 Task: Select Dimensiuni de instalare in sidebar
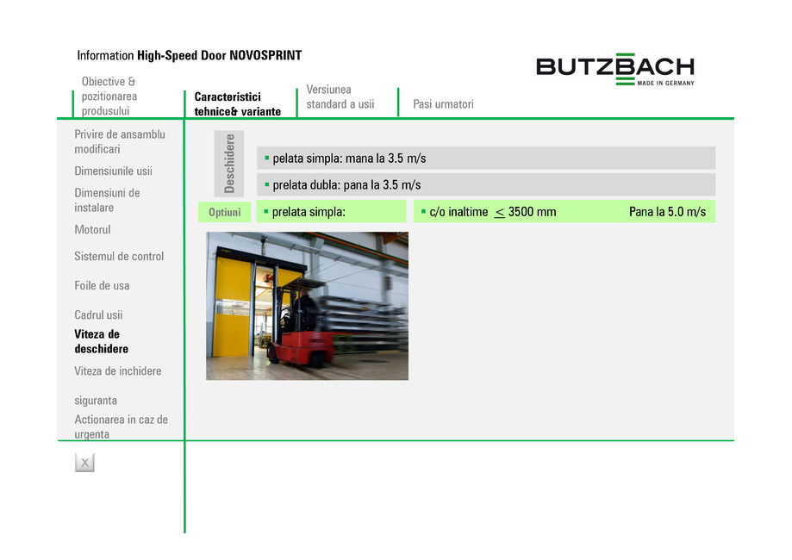pos(107,200)
